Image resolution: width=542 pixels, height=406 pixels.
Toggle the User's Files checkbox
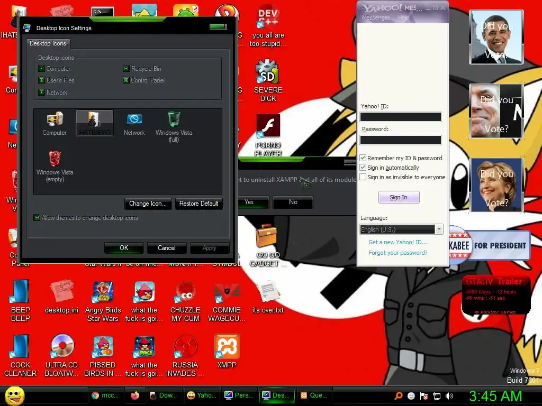[41, 80]
